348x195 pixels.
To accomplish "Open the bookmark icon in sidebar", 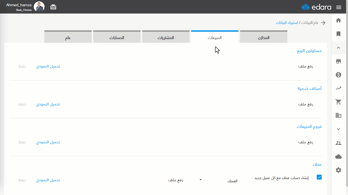I will tap(338, 34).
